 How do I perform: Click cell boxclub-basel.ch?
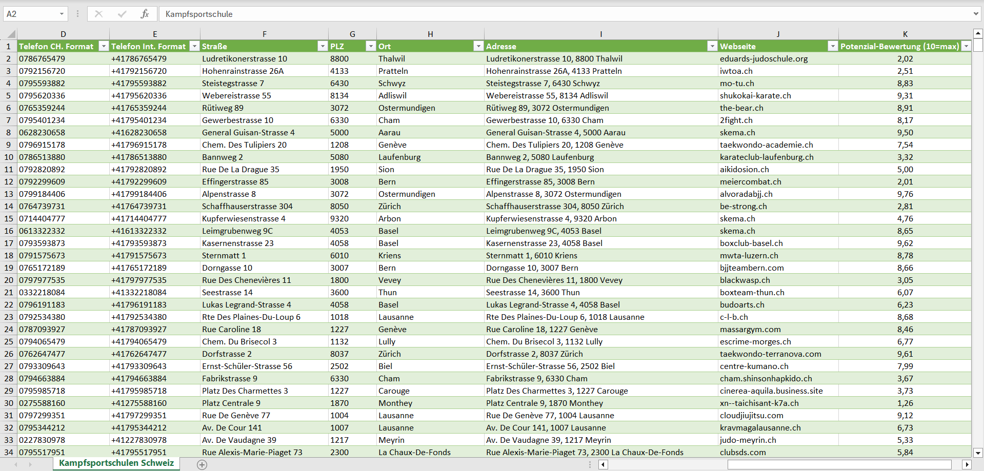[x=778, y=243]
